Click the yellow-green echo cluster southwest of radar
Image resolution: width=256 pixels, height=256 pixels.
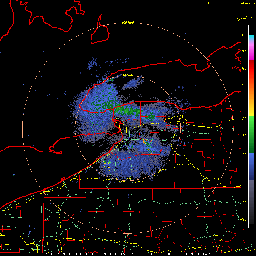pos(107,165)
